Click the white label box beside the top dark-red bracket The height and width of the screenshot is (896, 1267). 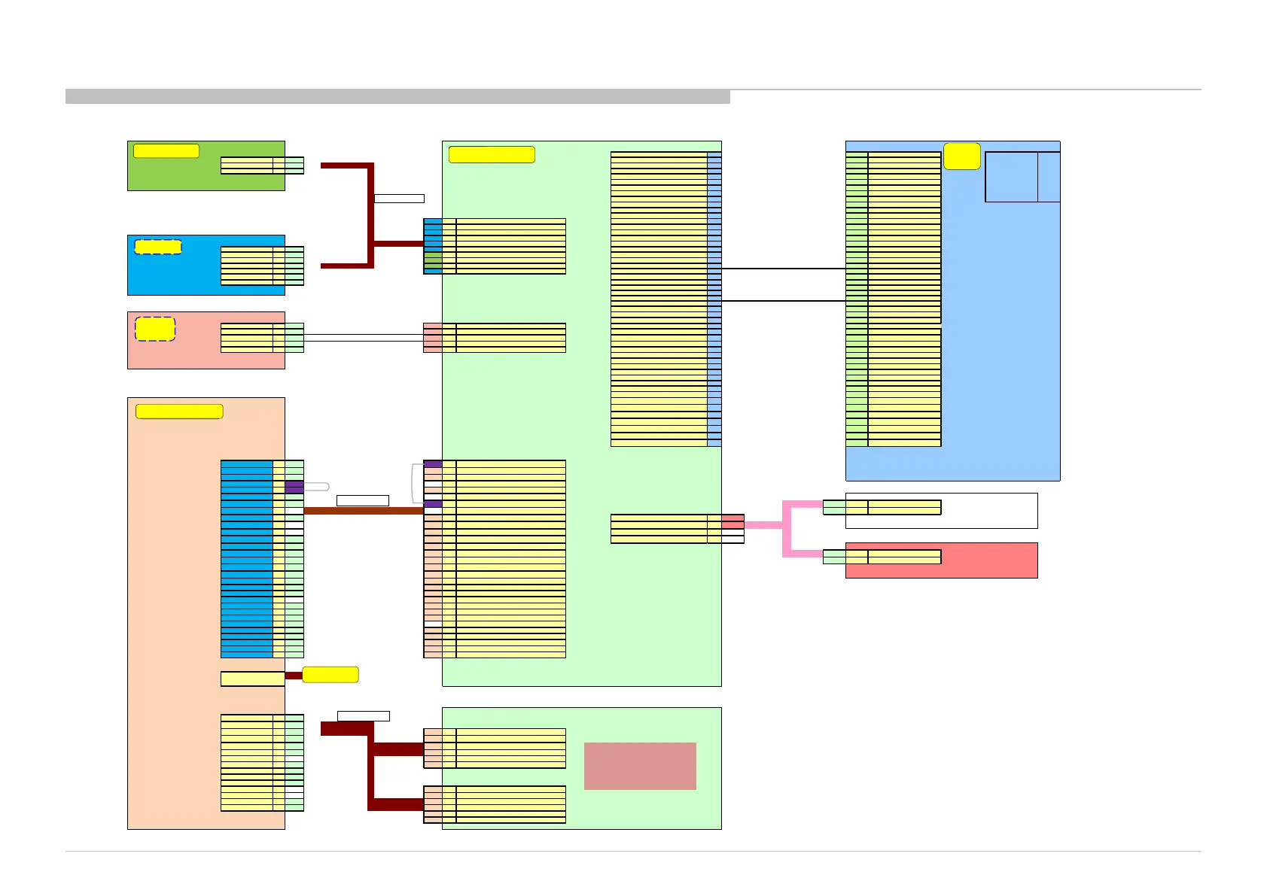pos(399,199)
